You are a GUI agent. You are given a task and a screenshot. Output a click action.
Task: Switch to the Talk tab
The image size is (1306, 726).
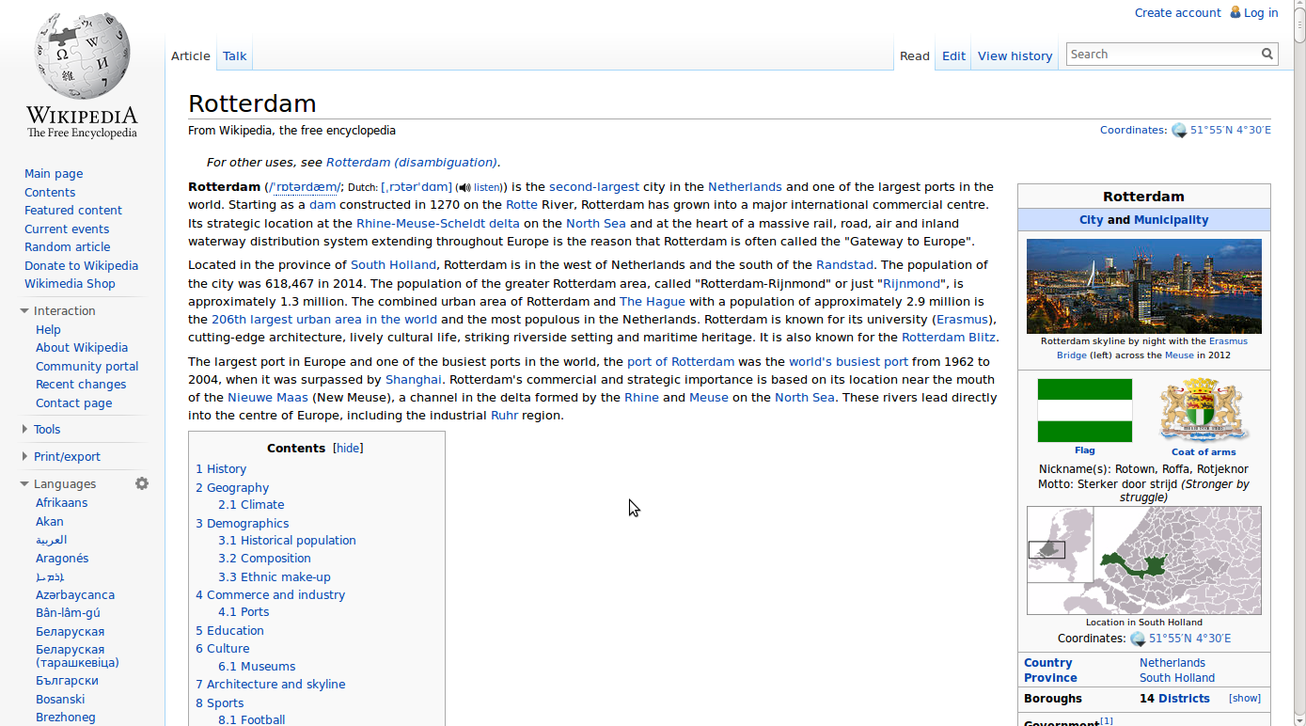[x=233, y=55]
